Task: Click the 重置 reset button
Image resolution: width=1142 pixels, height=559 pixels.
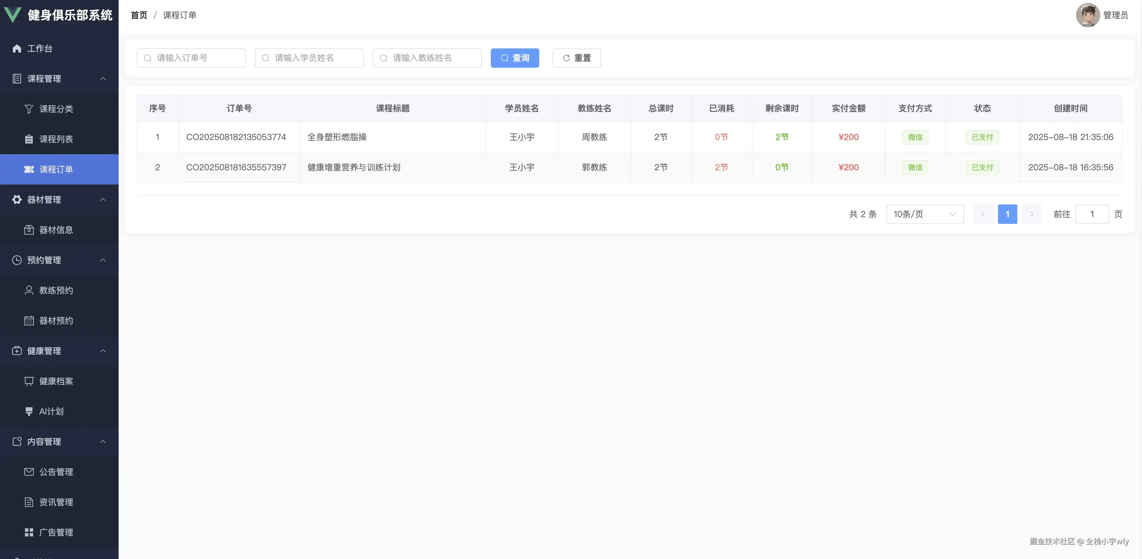Action: click(576, 58)
